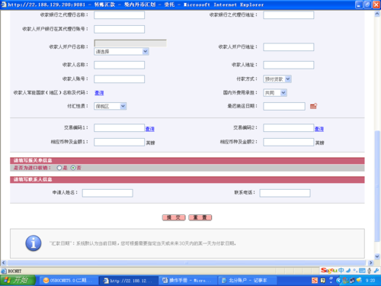
Task: Click the 查询 link next to 交易编码1
Action: 150,129
